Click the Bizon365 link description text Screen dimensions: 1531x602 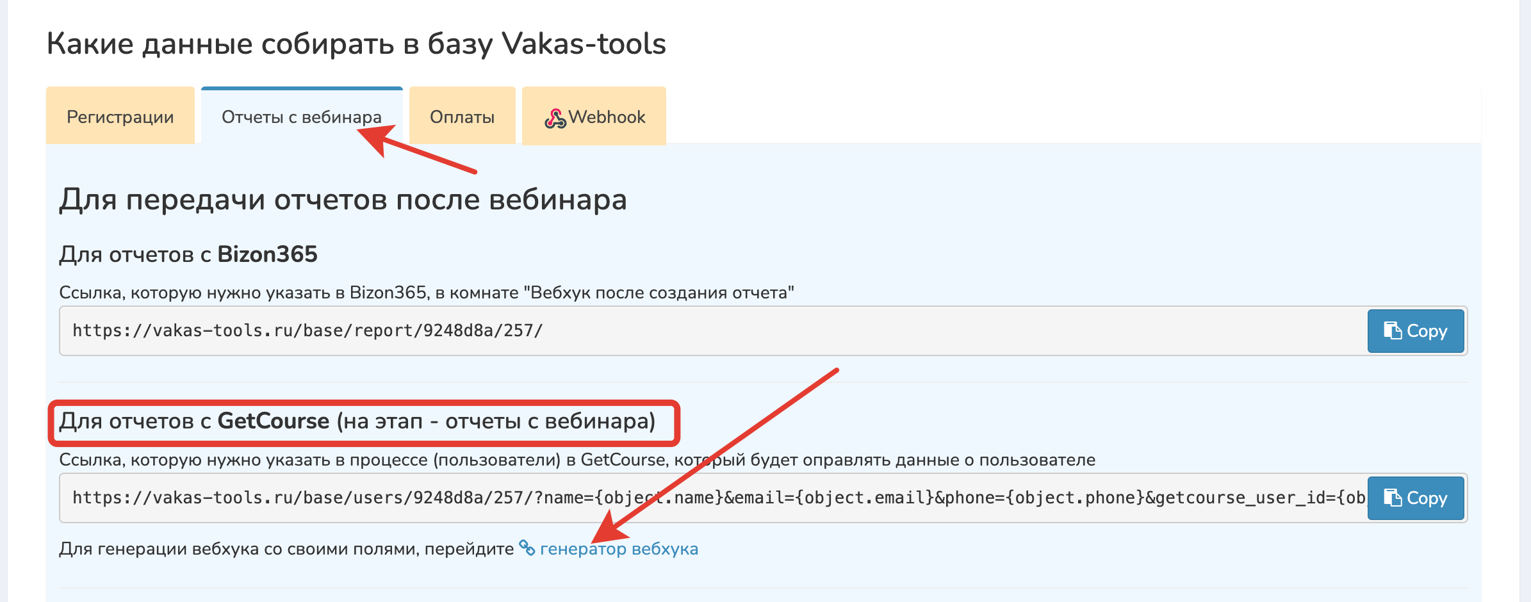coord(426,293)
